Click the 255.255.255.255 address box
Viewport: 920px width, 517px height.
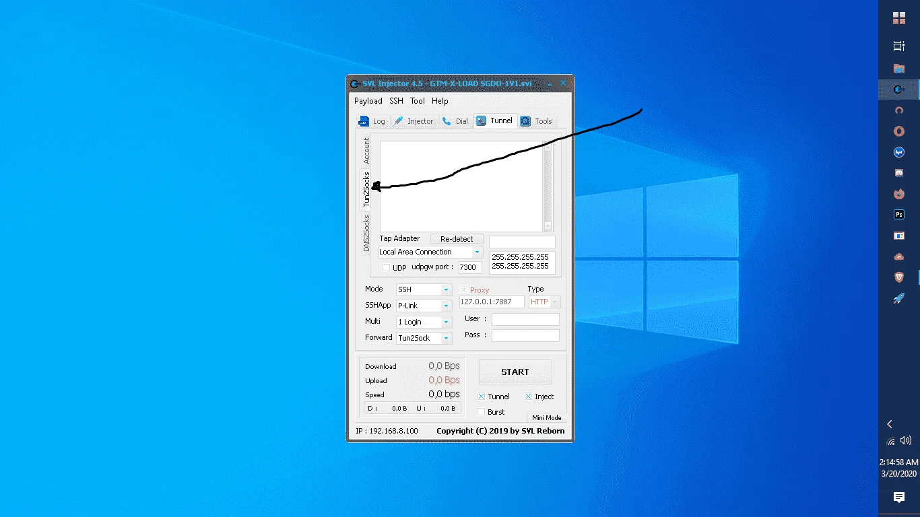point(522,263)
